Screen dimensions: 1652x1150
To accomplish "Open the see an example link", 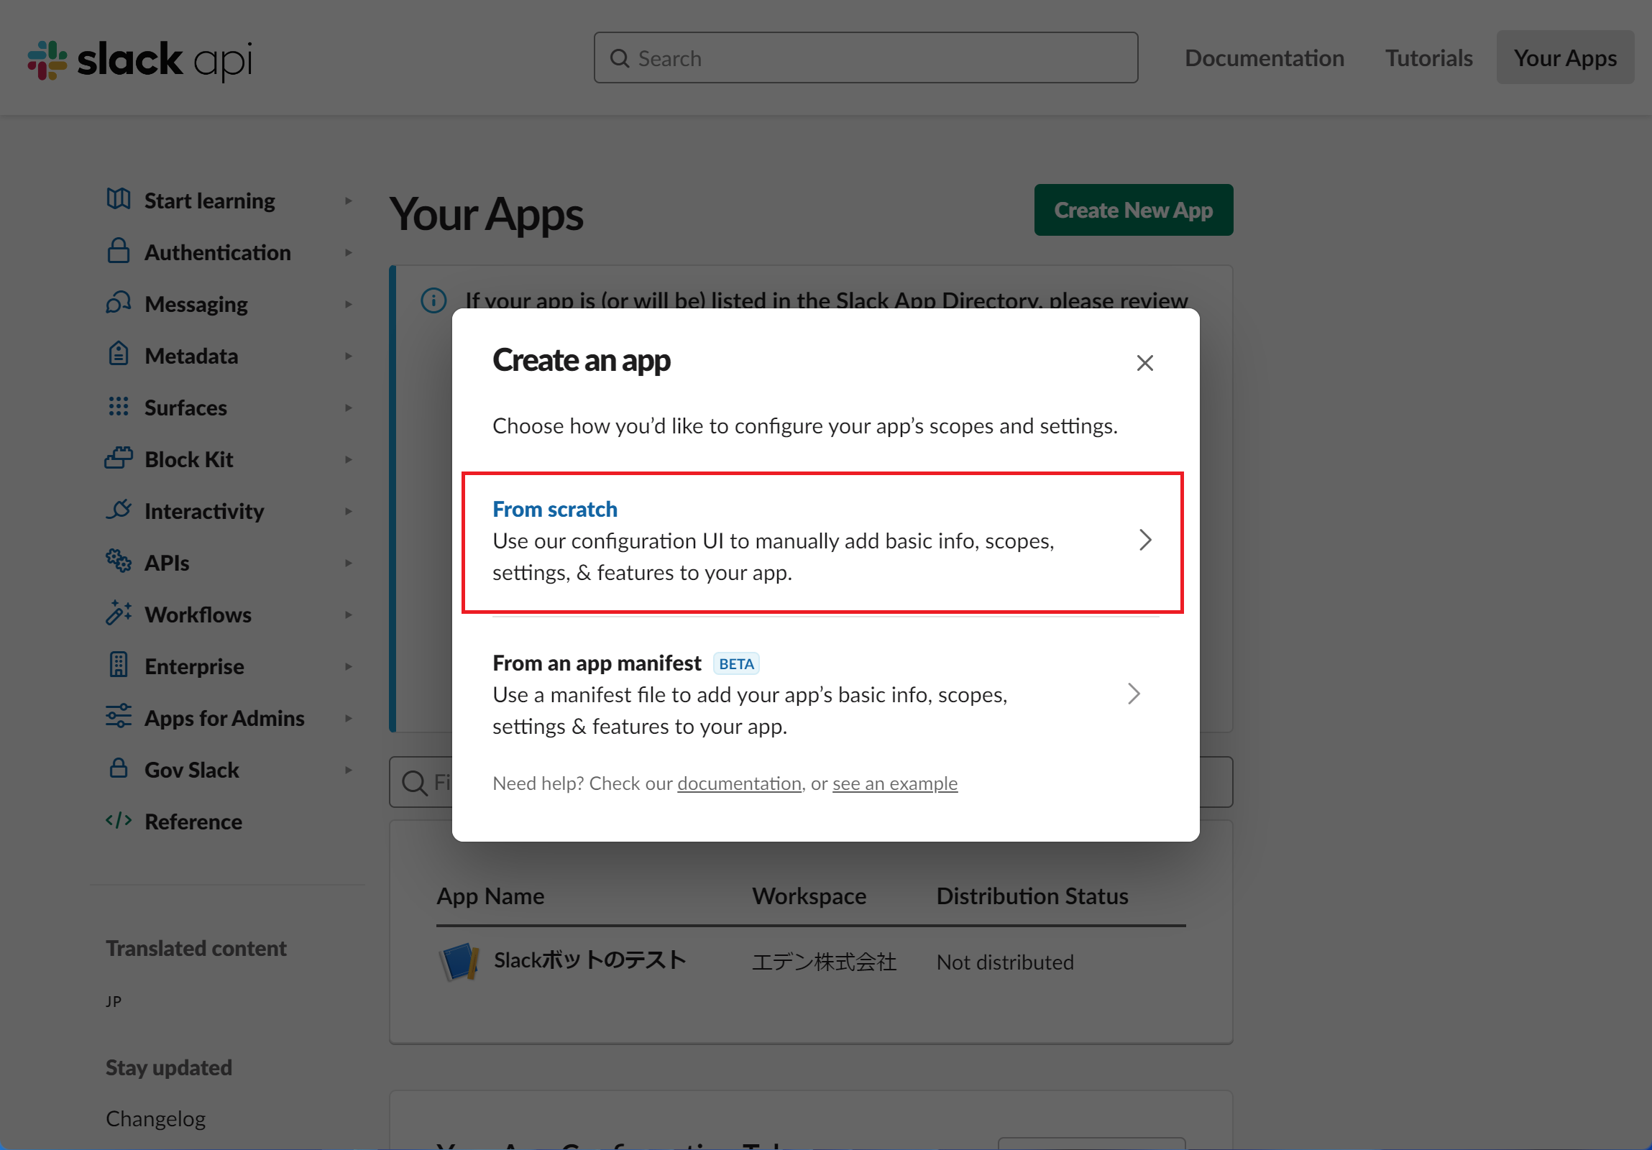I will point(895,783).
